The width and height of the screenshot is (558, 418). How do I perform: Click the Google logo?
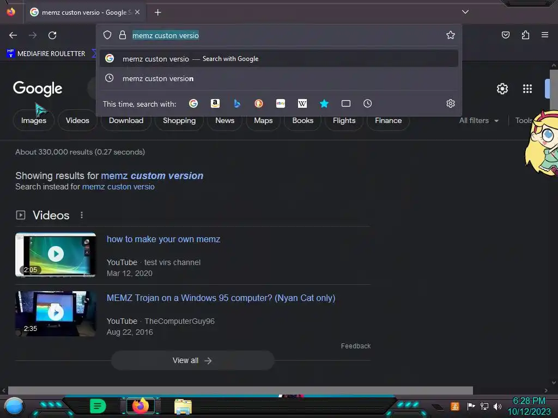click(38, 89)
